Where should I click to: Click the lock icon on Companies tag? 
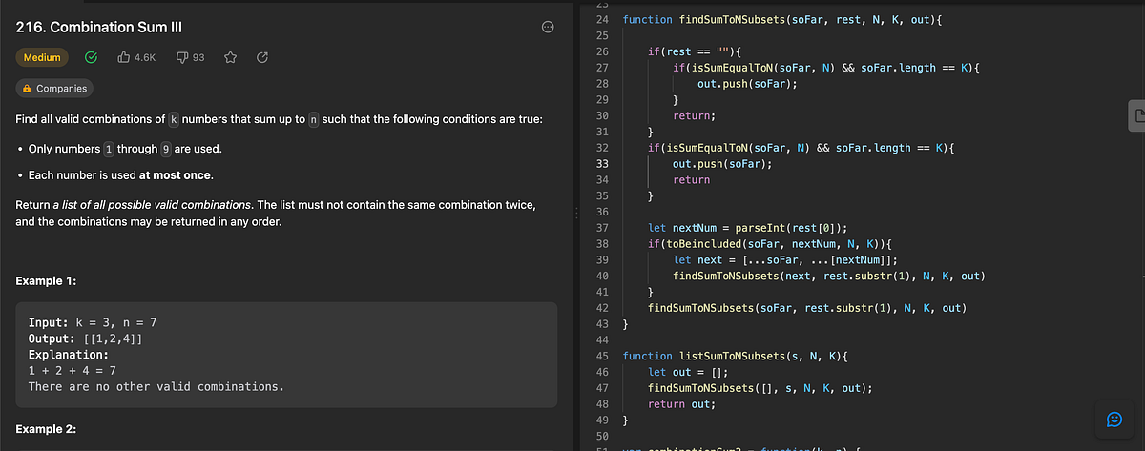27,89
